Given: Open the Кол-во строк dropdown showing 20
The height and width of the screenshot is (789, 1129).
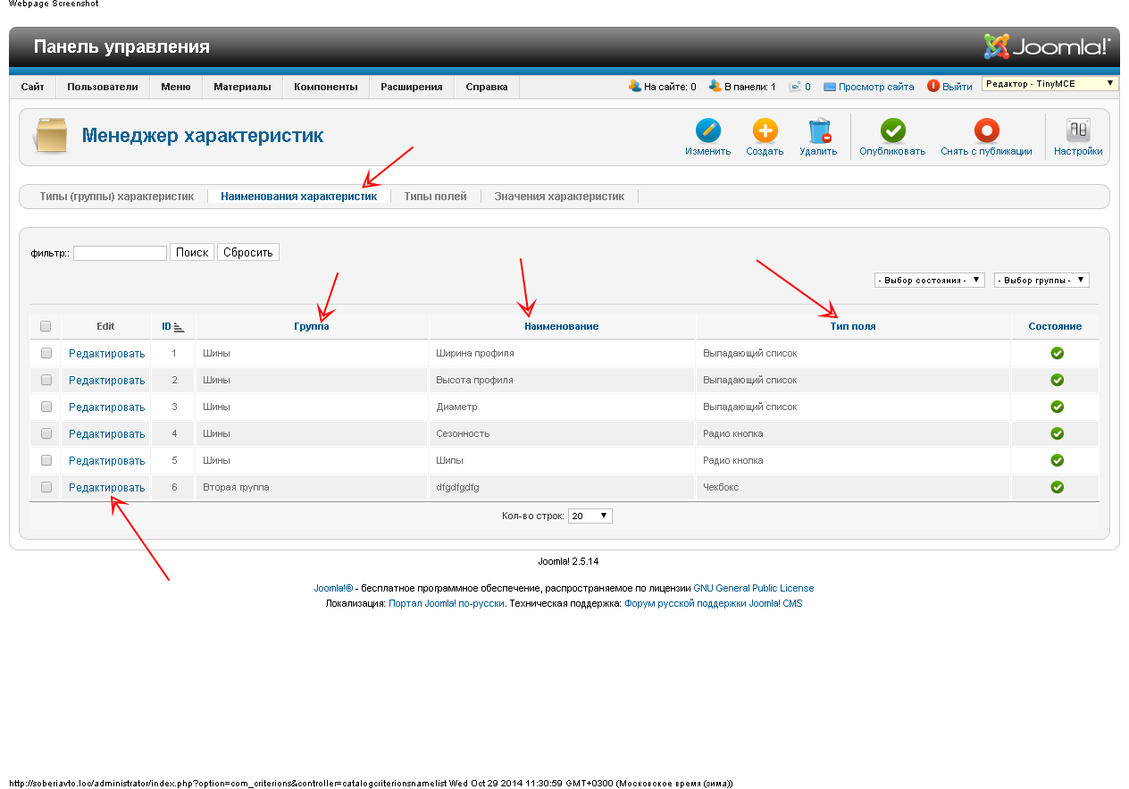Looking at the screenshot, I should click(590, 516).
